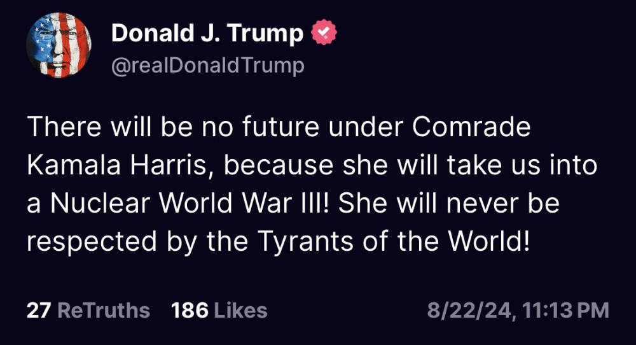Open the 27 ReTruths list
The width and height of the screenshot is (636, 345).
click(x=88, y=311)
